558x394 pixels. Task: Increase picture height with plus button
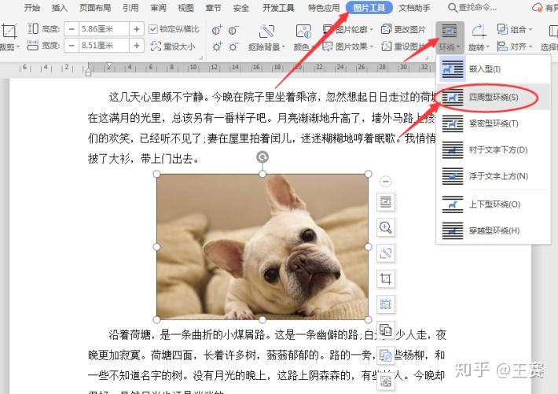[x=137, y=29]
